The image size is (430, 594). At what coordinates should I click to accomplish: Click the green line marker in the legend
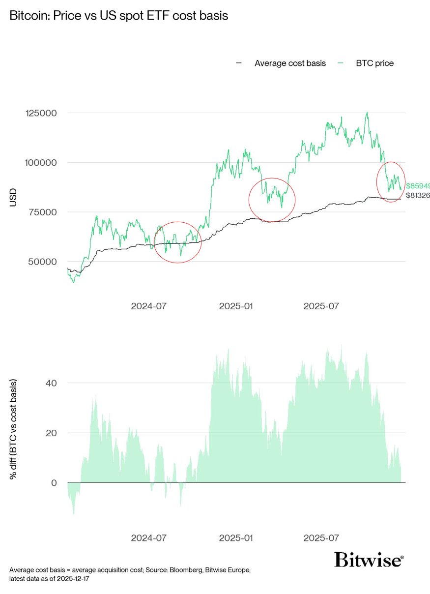[x=341, y=63]
